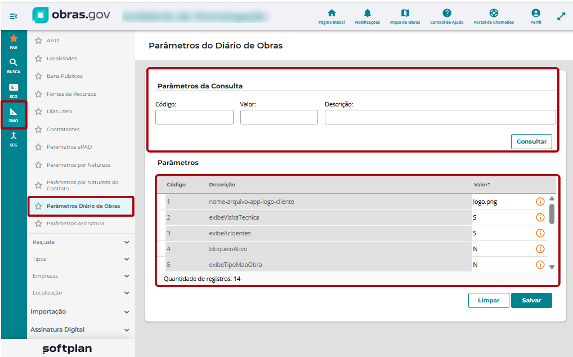Focus the Código input field
Screen dimensions: 573x357
click(x=194, y=117)
